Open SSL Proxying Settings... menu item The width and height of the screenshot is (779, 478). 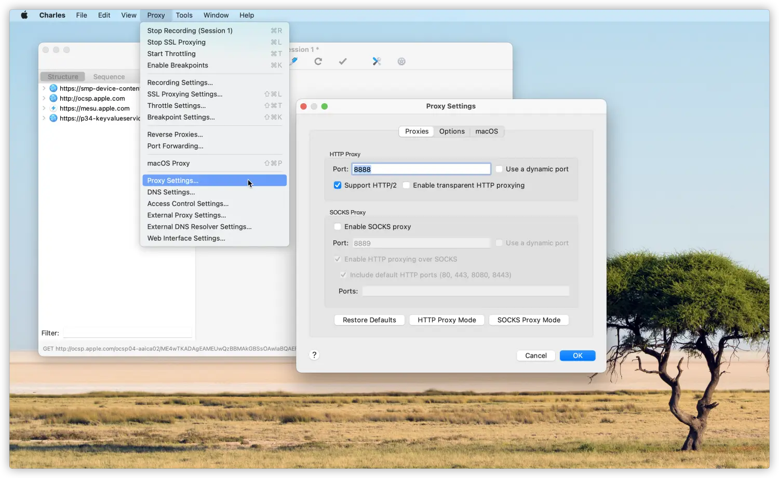(x=214, y=94)
